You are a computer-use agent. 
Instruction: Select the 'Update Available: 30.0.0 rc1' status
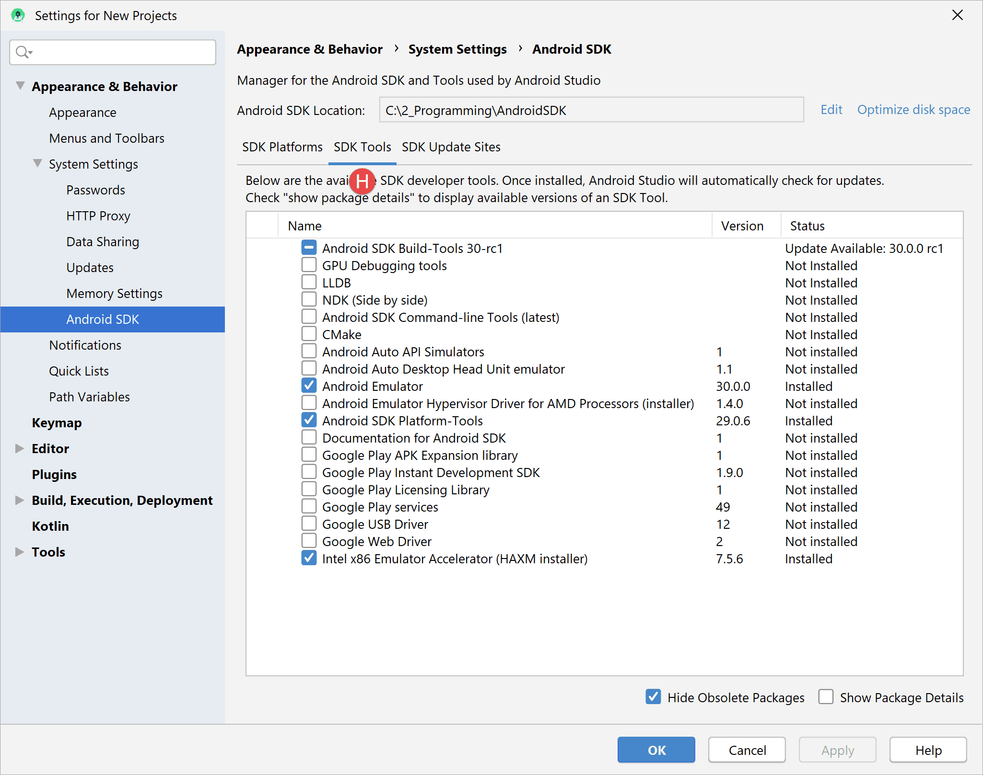[x=864, y=248]
